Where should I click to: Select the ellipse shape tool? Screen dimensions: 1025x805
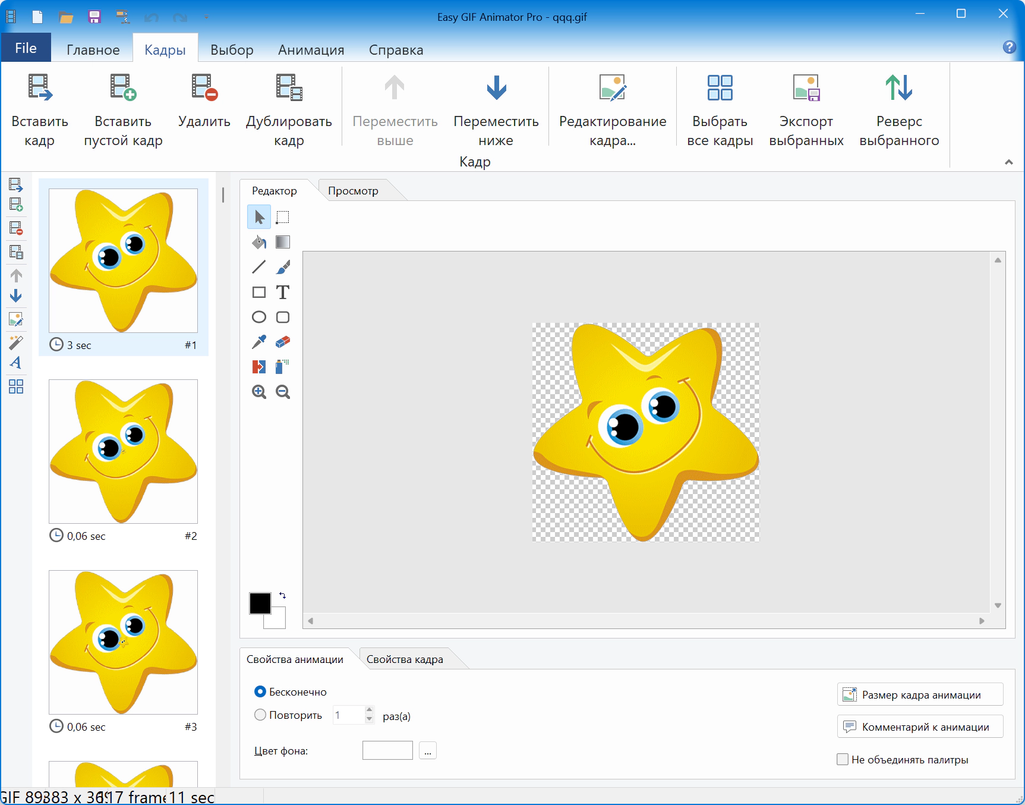point(259,317)
